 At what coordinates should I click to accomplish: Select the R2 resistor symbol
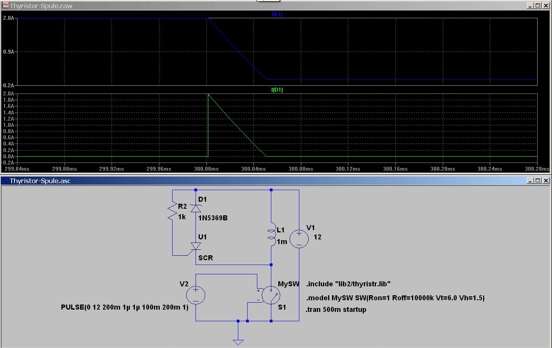172,212
